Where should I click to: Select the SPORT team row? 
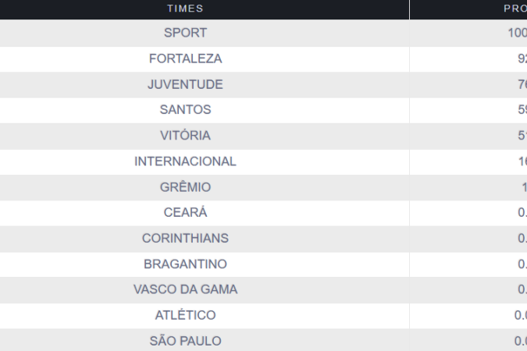point(185,33)
